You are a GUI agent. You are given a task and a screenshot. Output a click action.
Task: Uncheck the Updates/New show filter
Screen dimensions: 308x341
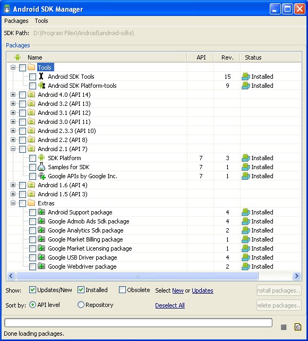(32, 290)
